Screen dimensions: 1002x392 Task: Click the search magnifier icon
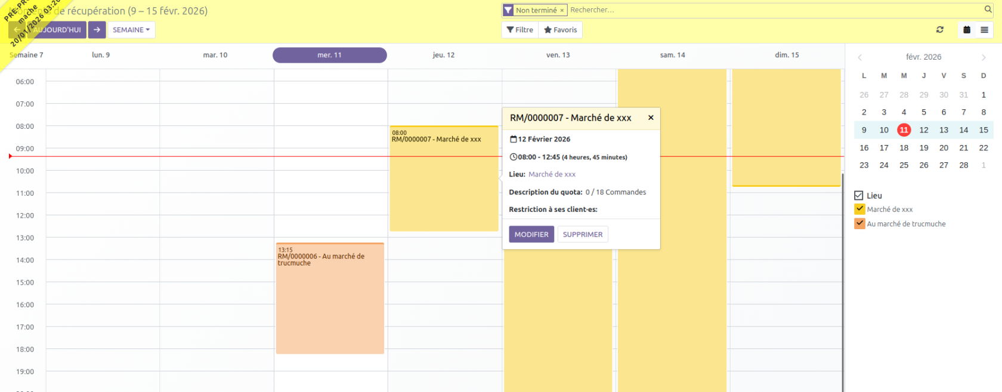[x=988, y=10]
